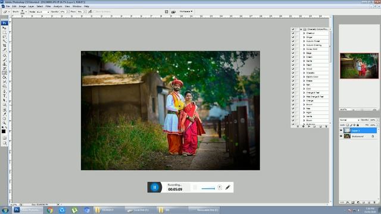Select the Gradient tool
The image size is (381, 214).
pyautogui.click(x=4, y=77)
